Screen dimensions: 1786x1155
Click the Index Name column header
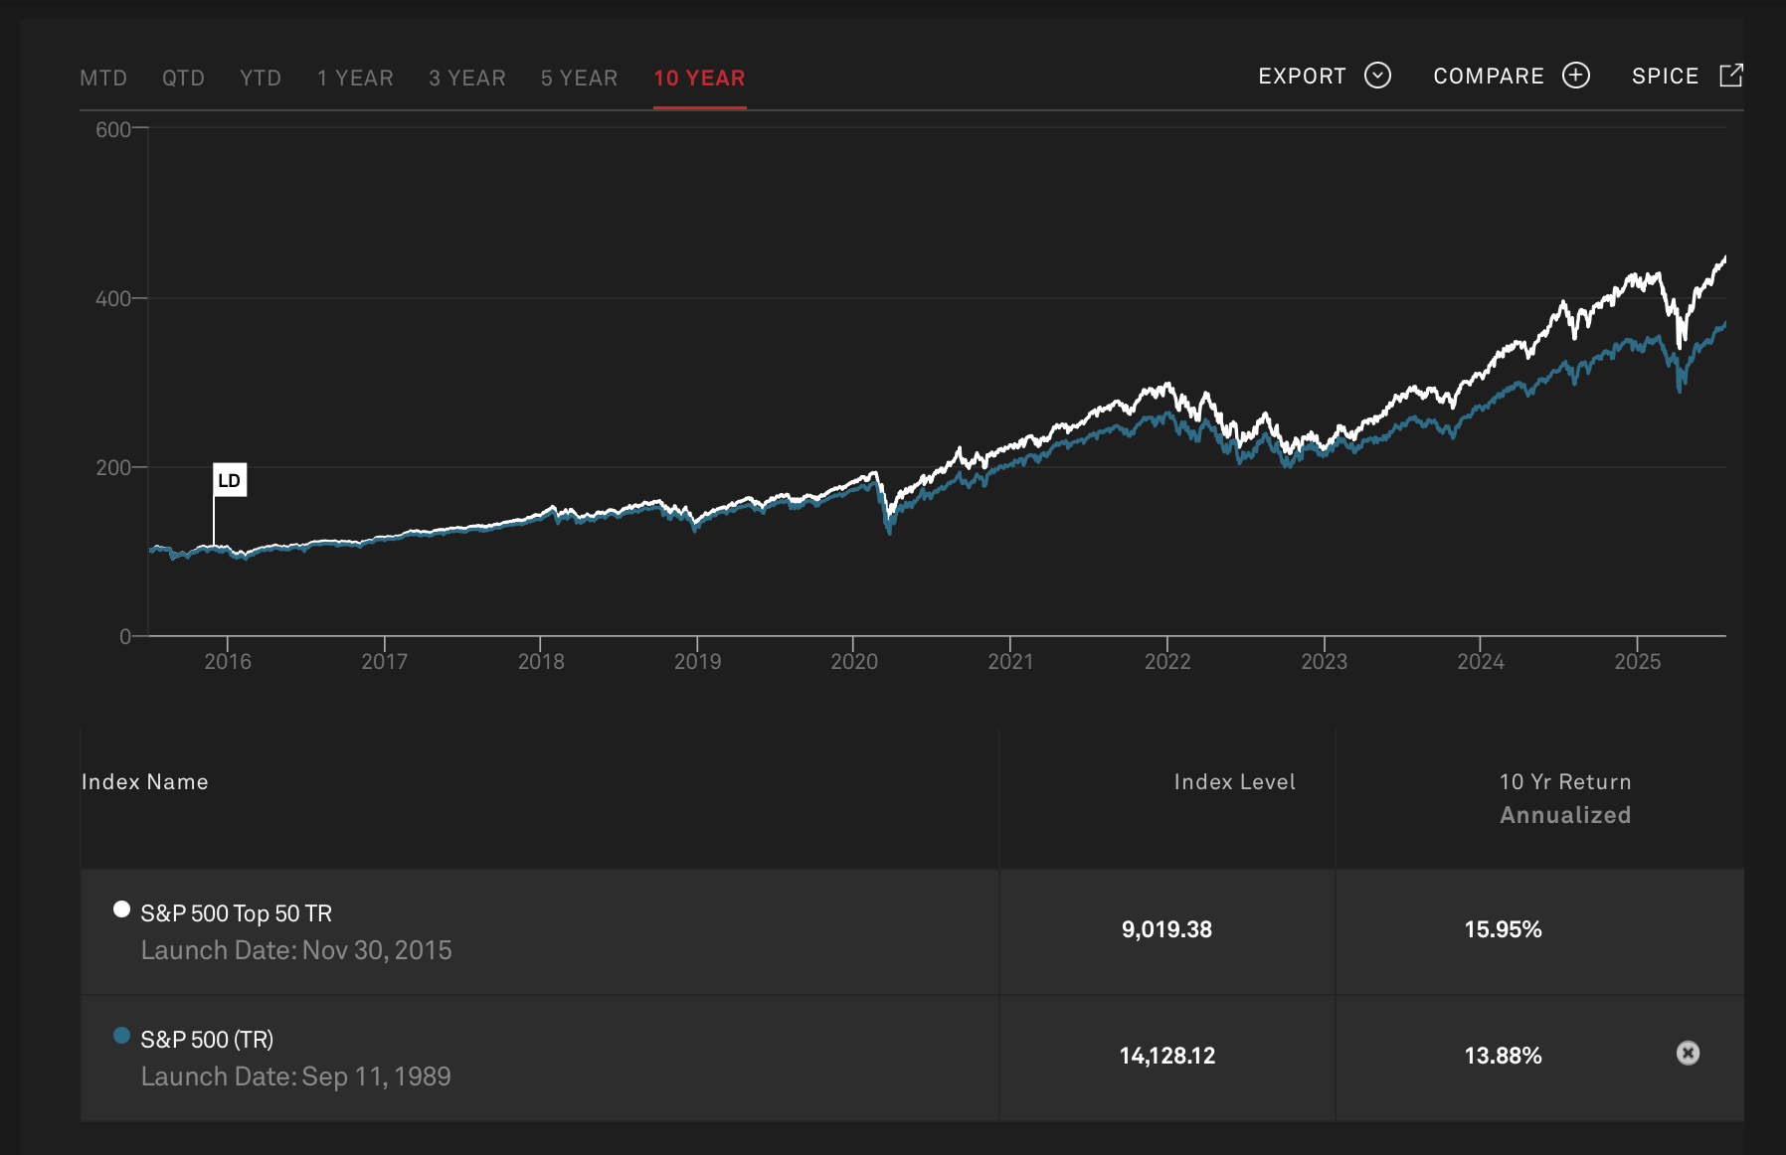(x=145, y=782)
